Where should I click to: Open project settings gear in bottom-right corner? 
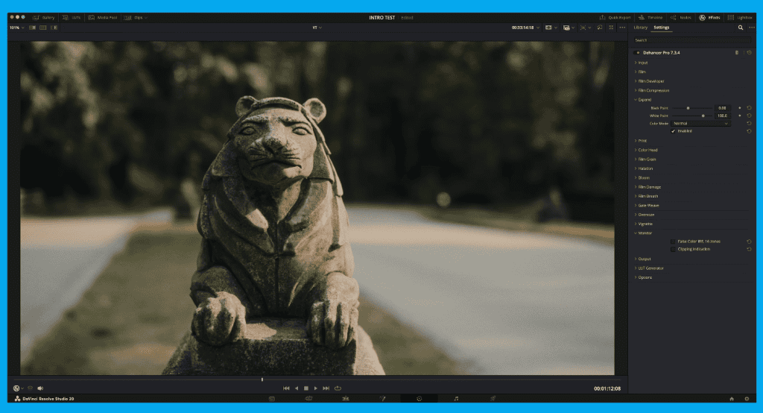pyautogui.click(x=747, y=400)
